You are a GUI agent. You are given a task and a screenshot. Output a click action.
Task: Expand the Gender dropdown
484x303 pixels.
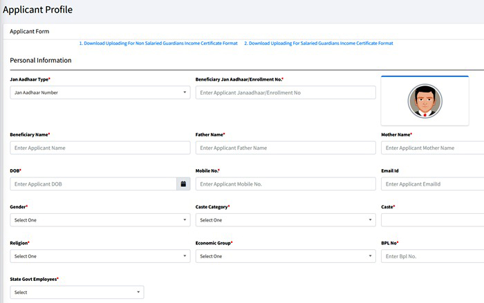(100, 220)
